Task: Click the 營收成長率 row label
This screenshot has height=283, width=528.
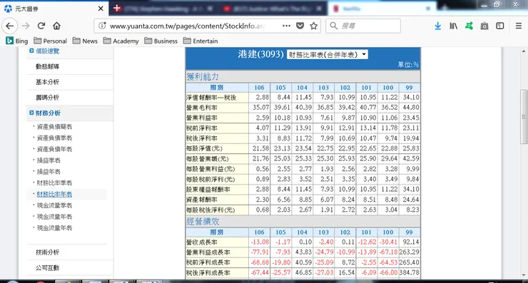Action: [x=202, y=242]
